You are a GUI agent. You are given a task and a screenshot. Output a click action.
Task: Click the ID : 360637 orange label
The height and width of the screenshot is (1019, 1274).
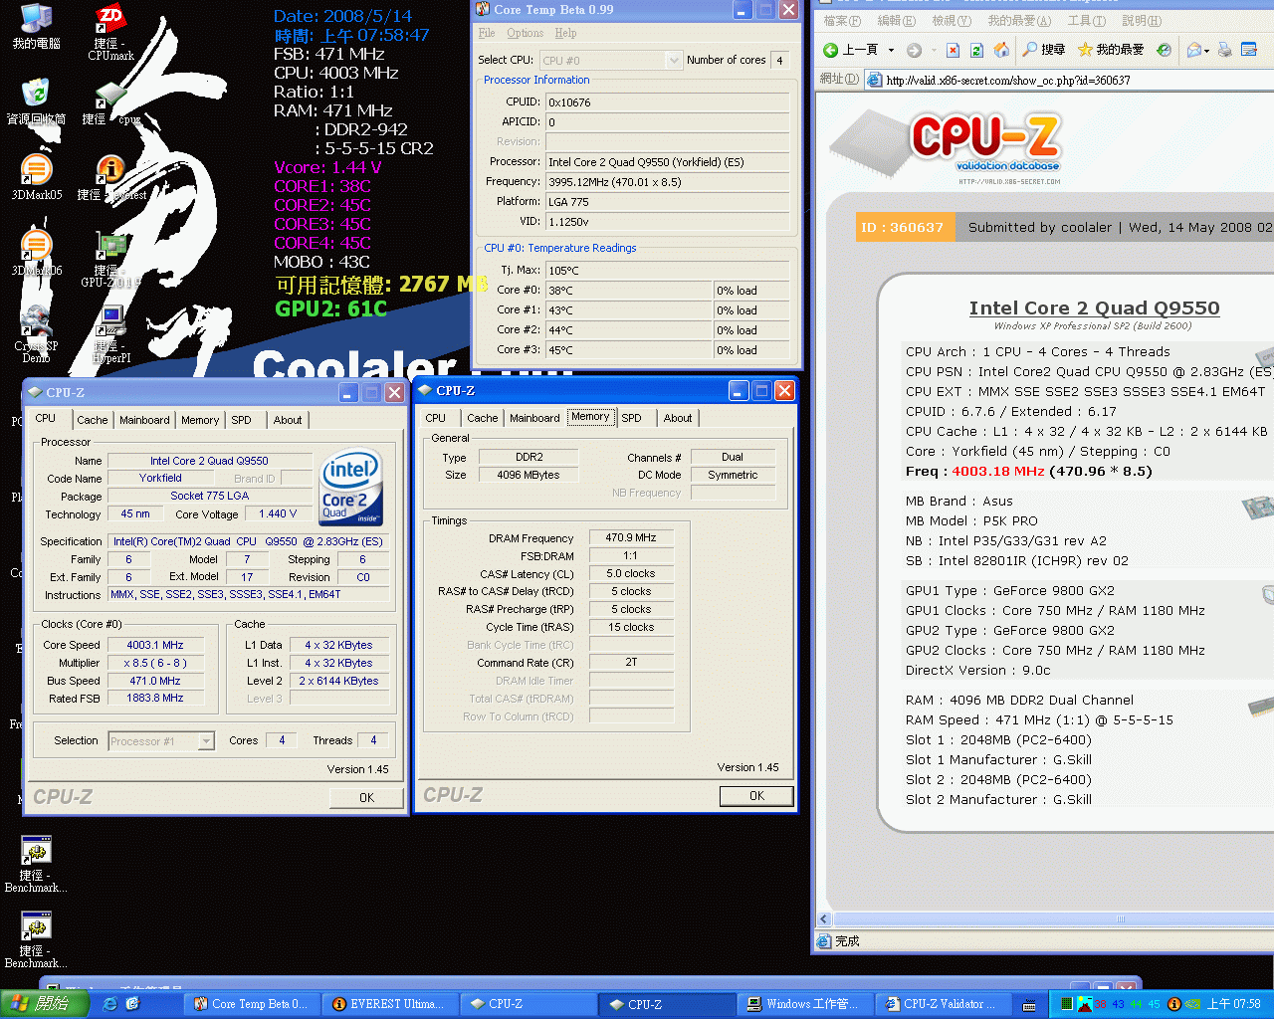point(906,227)
